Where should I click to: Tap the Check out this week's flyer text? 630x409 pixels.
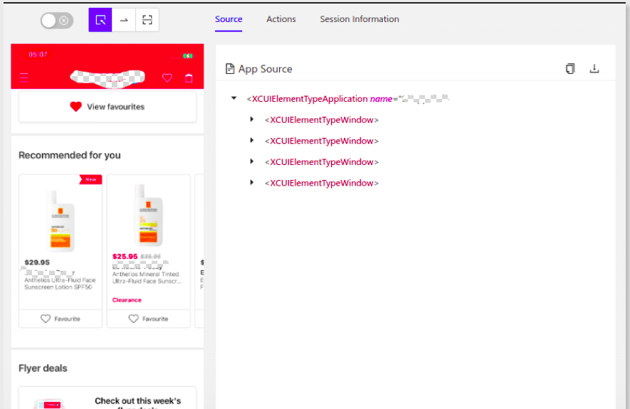click(x=138, y=403)
